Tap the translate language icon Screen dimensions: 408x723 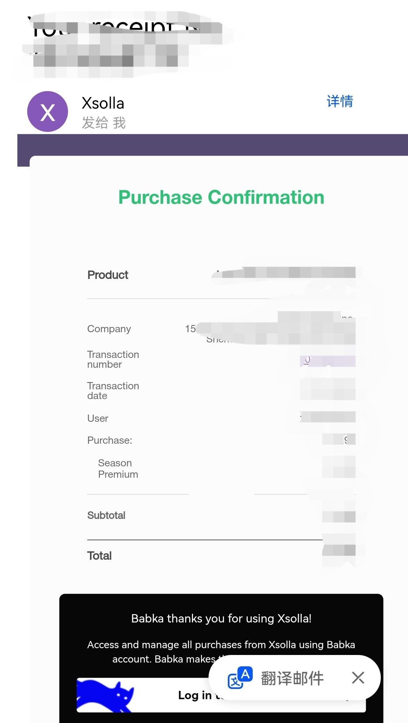pyautogui.click(x=240, y=678)
